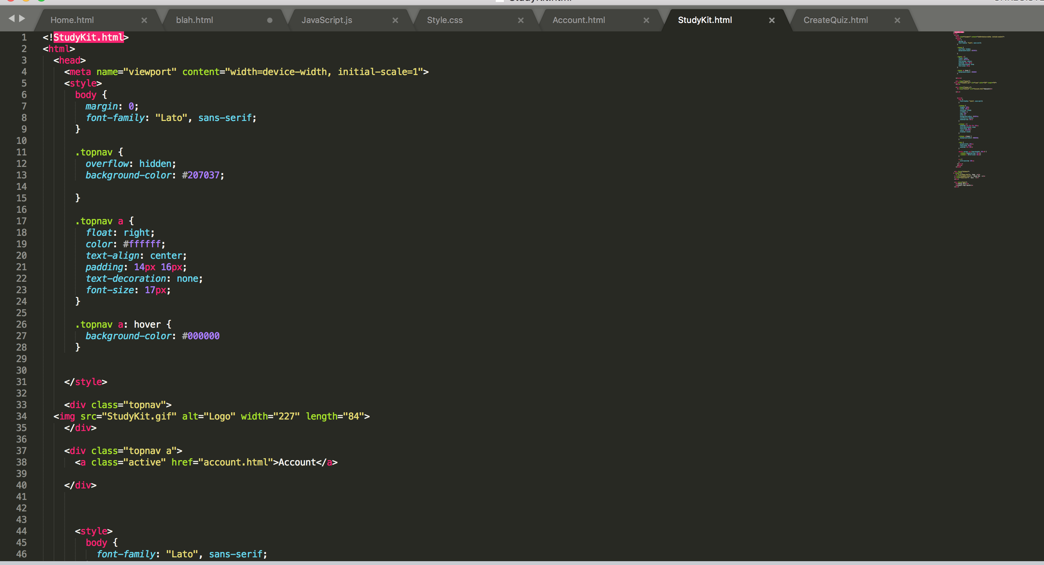The image size is (1044, 565).
Task: Place cursor in highlighted StudyKit.html doctype
Action: click(88, 37)
